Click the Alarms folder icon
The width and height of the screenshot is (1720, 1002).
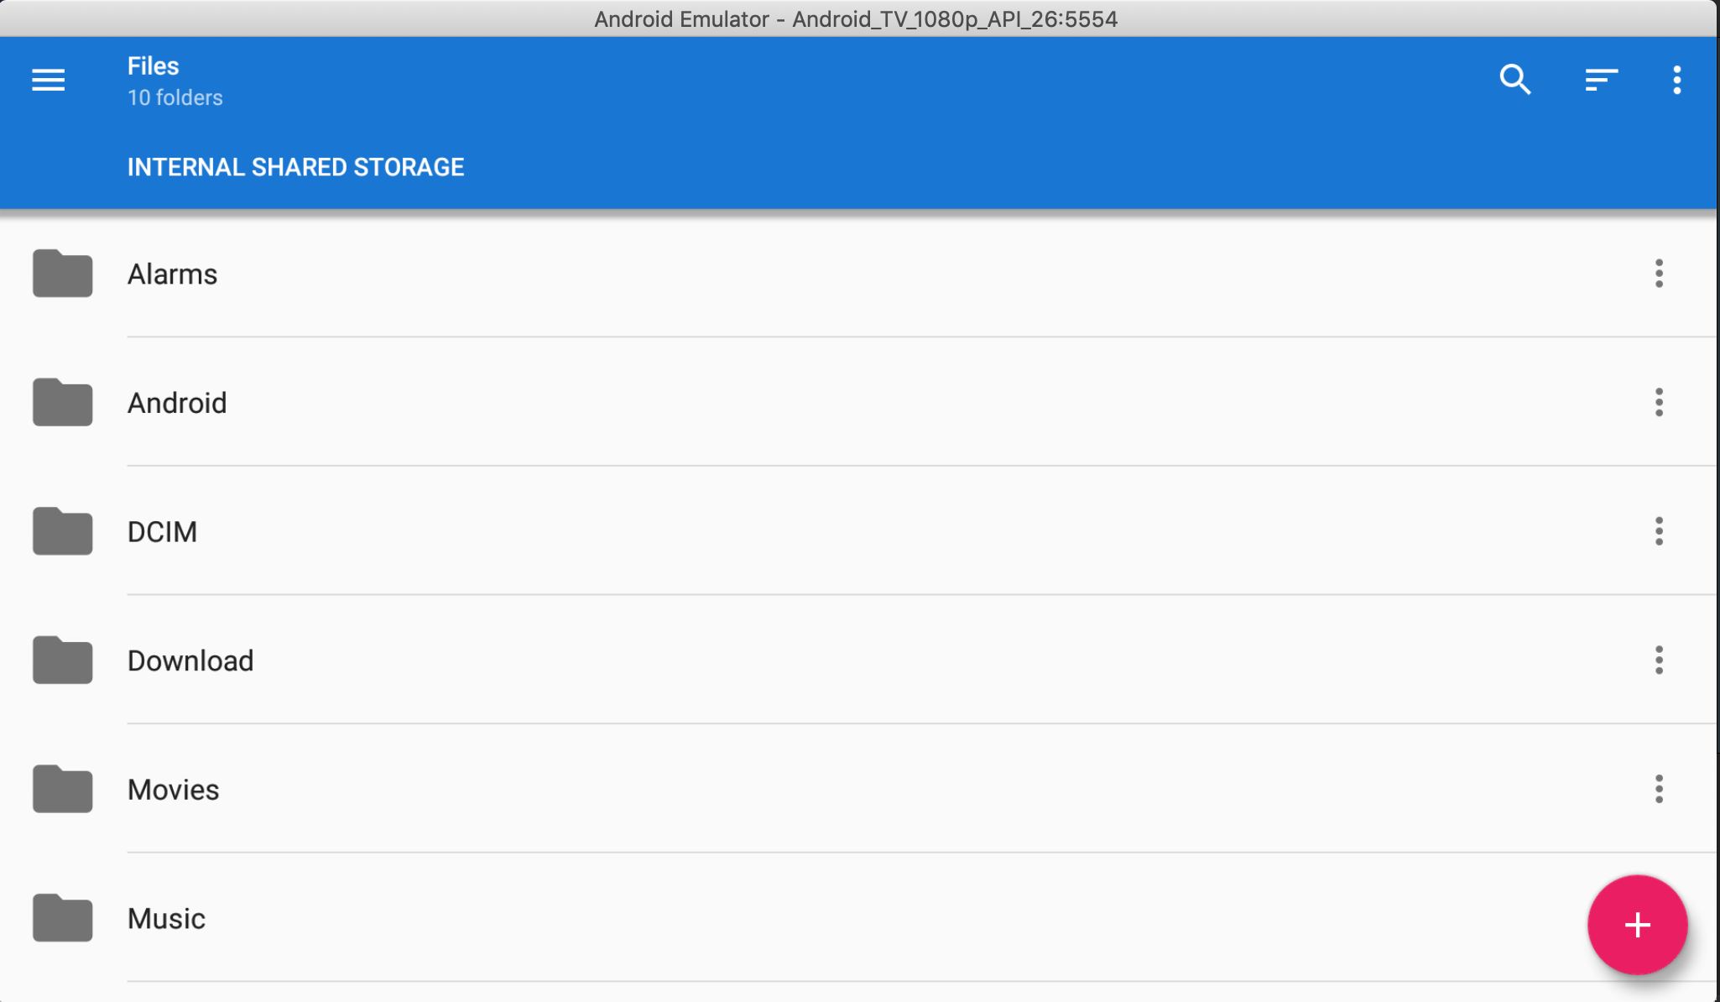tap(62, 274)
